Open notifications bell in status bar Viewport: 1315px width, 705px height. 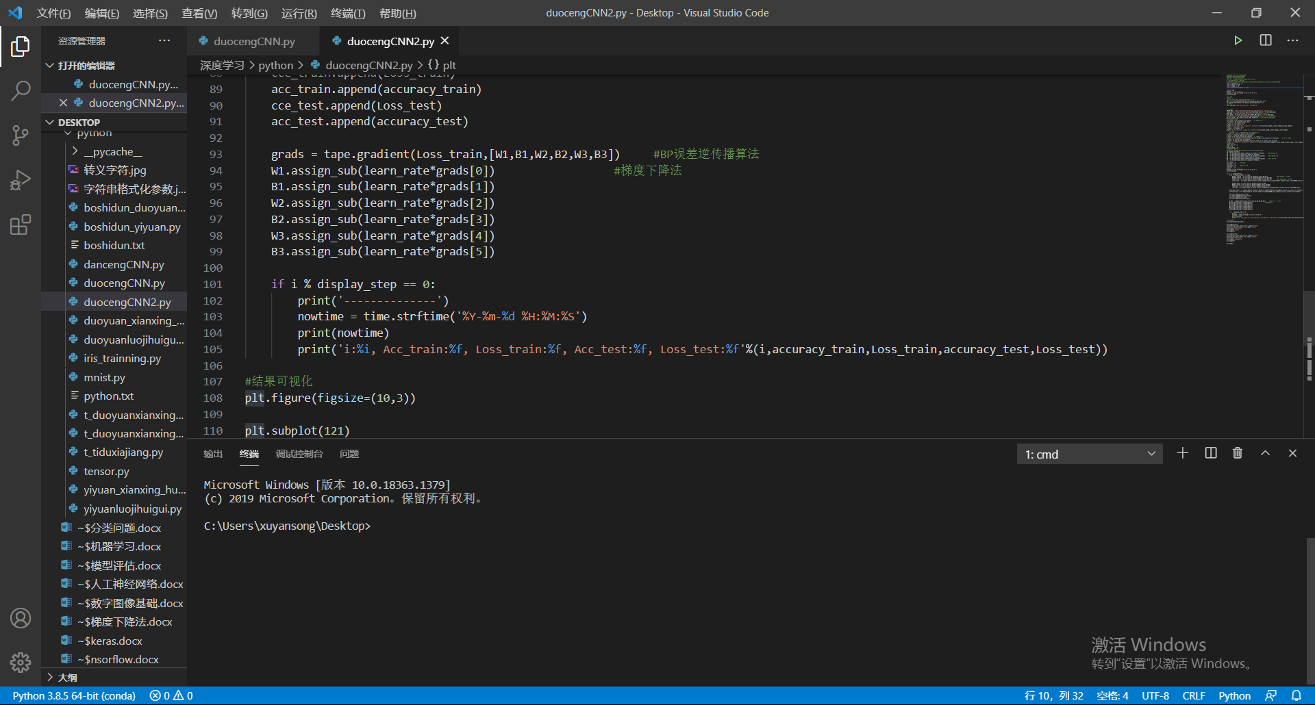click(1297, 695)
